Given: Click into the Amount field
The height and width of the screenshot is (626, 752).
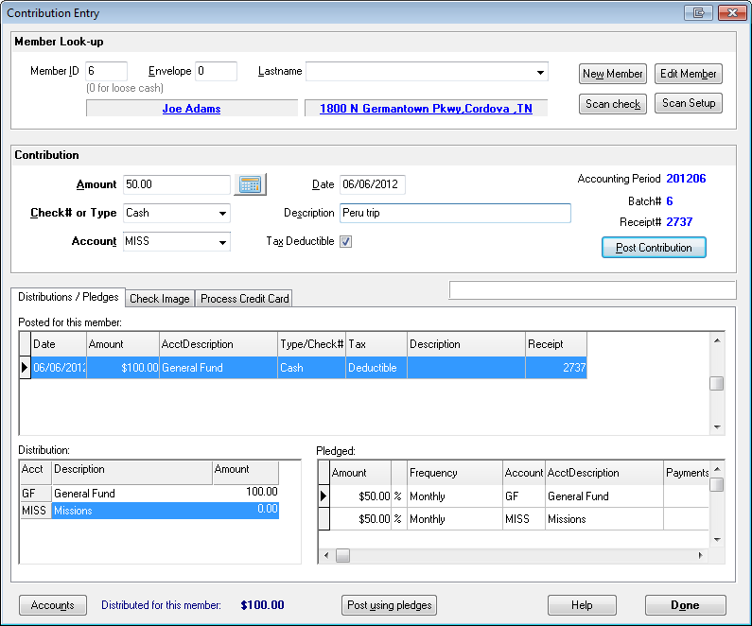Looking at the screenshot, I should point(177,184).
